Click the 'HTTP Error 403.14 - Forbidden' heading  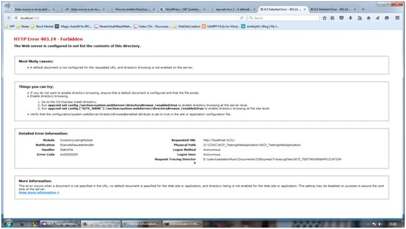(x=48, y=39)
